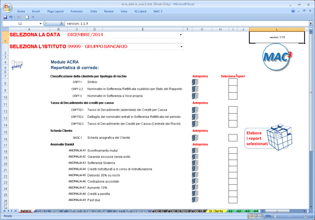Screen dimensions: 315x220
Task: Switch to the Dec Az sheet tab
Action: (x=159, y=211)
